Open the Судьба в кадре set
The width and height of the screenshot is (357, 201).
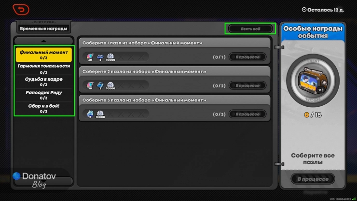(x=44, y=82)
